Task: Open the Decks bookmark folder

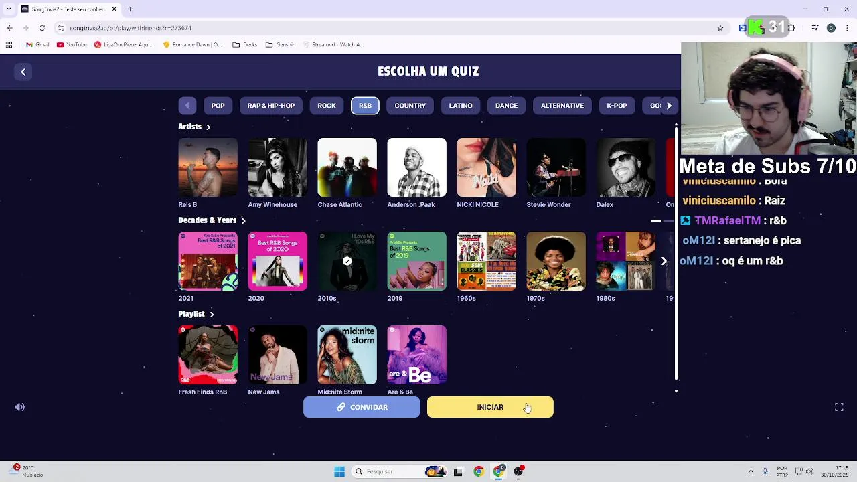Action: point(245,45)
